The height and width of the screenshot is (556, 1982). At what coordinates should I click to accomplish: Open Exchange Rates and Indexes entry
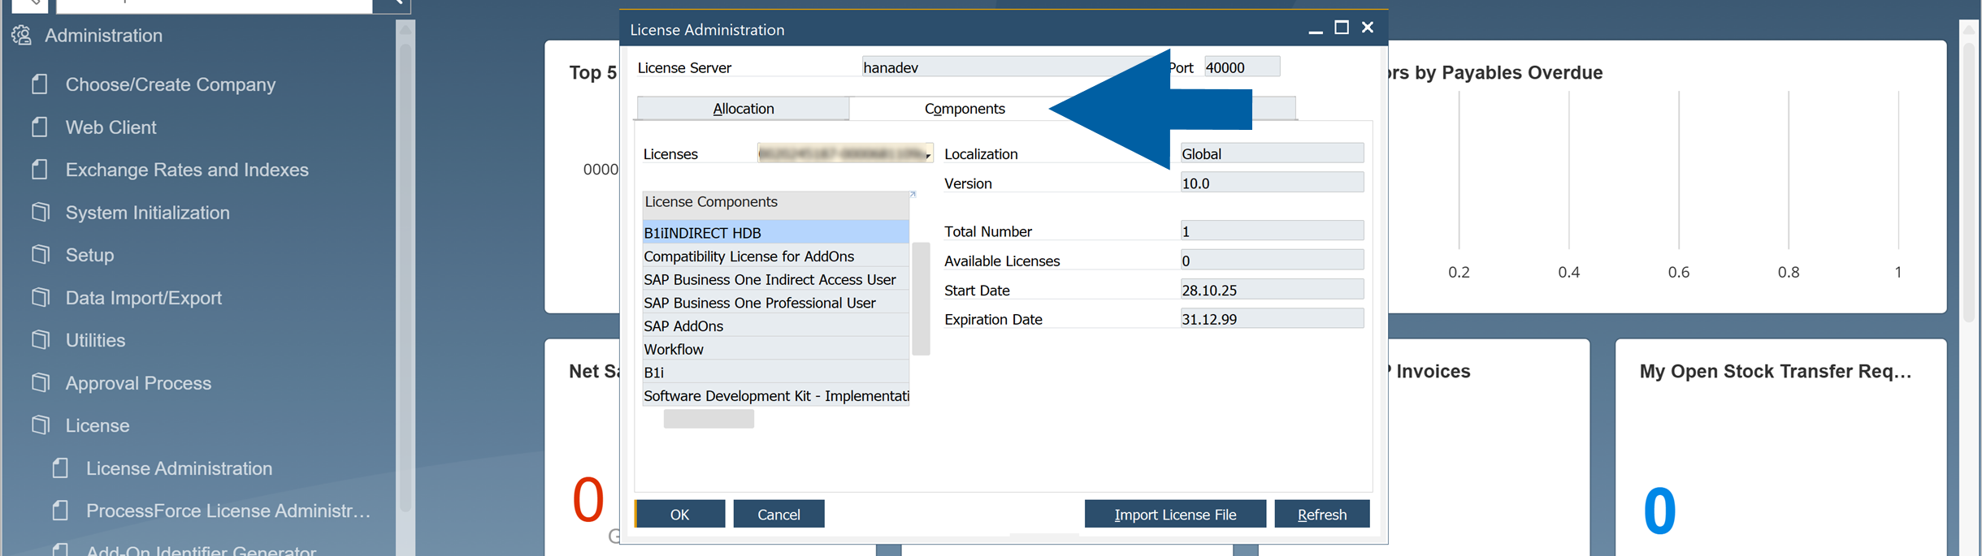click(187, 170)
